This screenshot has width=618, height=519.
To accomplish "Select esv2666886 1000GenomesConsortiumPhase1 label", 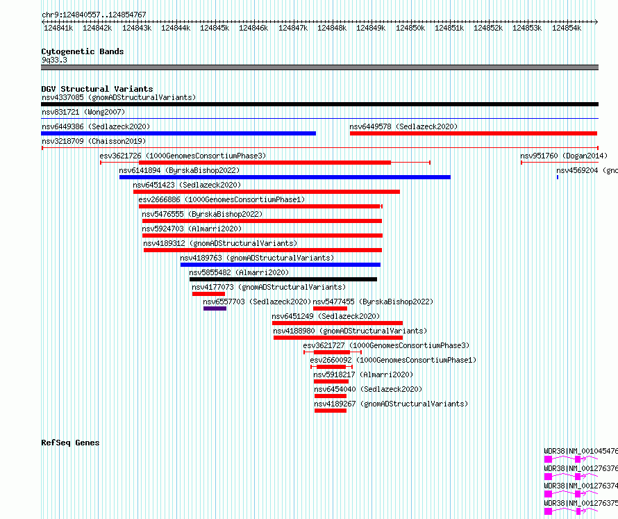I will point(222,199).
